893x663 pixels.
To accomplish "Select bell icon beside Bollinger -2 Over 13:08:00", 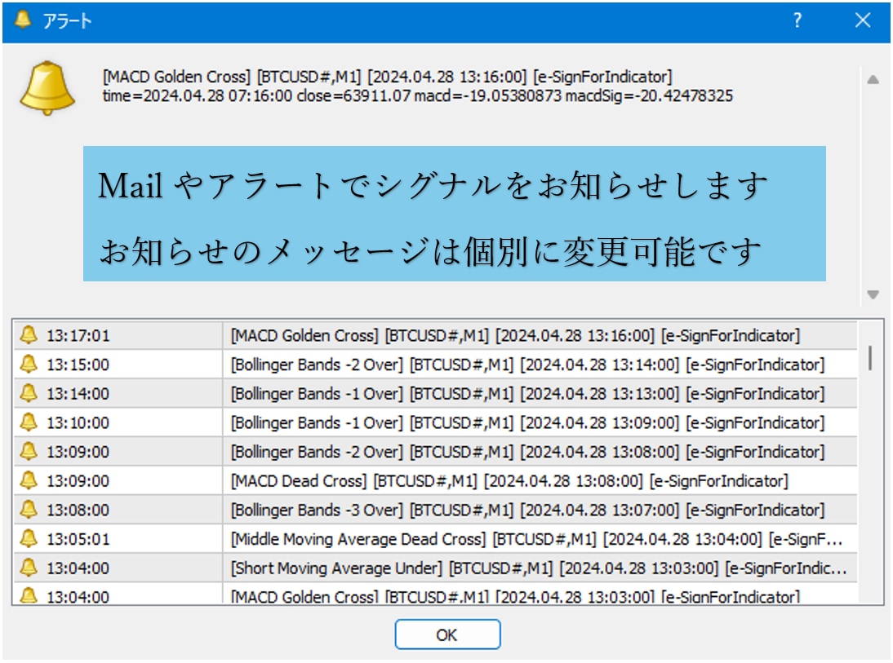I will (x=29, y=451).
